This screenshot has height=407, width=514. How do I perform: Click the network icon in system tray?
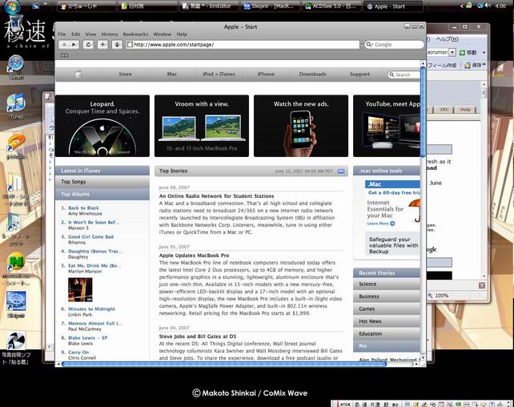coord(480,6)
